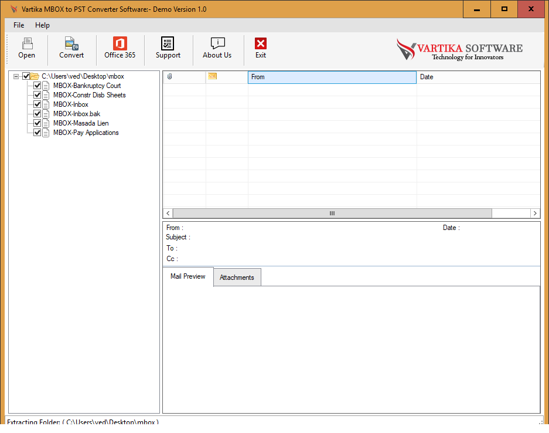Click the Subject : label in preview
The image size is (549, 433).
178,237
